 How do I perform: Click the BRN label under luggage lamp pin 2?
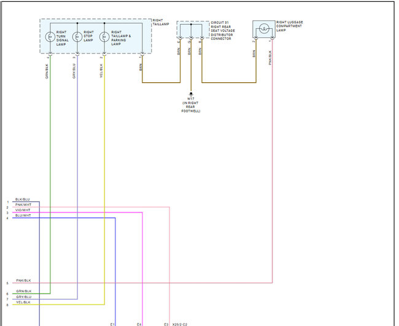254,53
